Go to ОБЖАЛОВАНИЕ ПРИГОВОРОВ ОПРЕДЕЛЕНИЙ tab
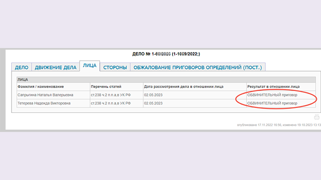 (x=198, y=68)
